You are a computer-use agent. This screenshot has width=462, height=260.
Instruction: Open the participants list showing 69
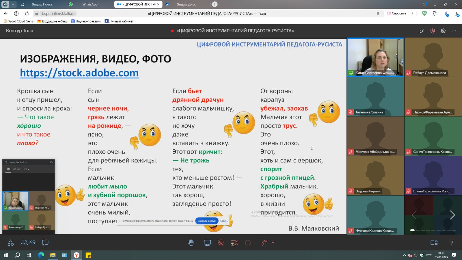coord(28,243)
